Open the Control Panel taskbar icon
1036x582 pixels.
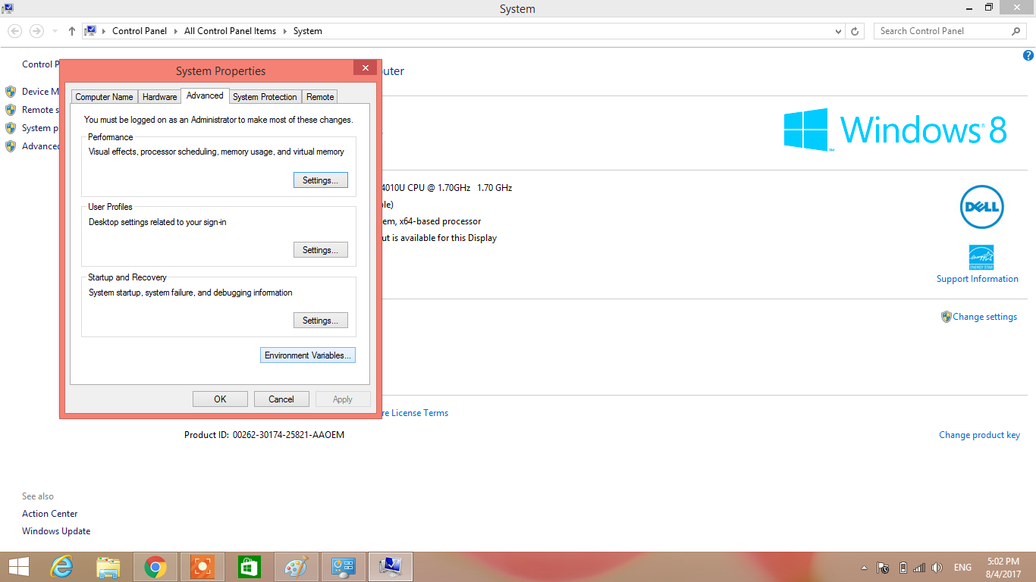click(344, 567)
